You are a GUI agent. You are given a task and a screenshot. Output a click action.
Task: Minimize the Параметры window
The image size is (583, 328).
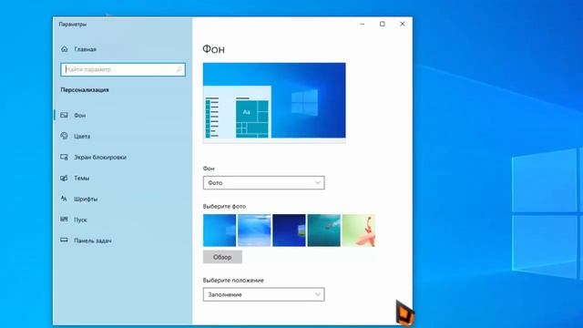363,24
